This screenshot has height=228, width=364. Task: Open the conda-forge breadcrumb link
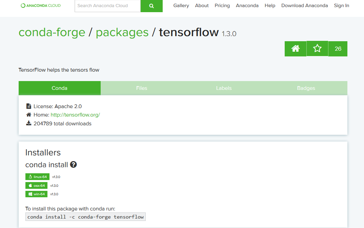click(52, 32)
